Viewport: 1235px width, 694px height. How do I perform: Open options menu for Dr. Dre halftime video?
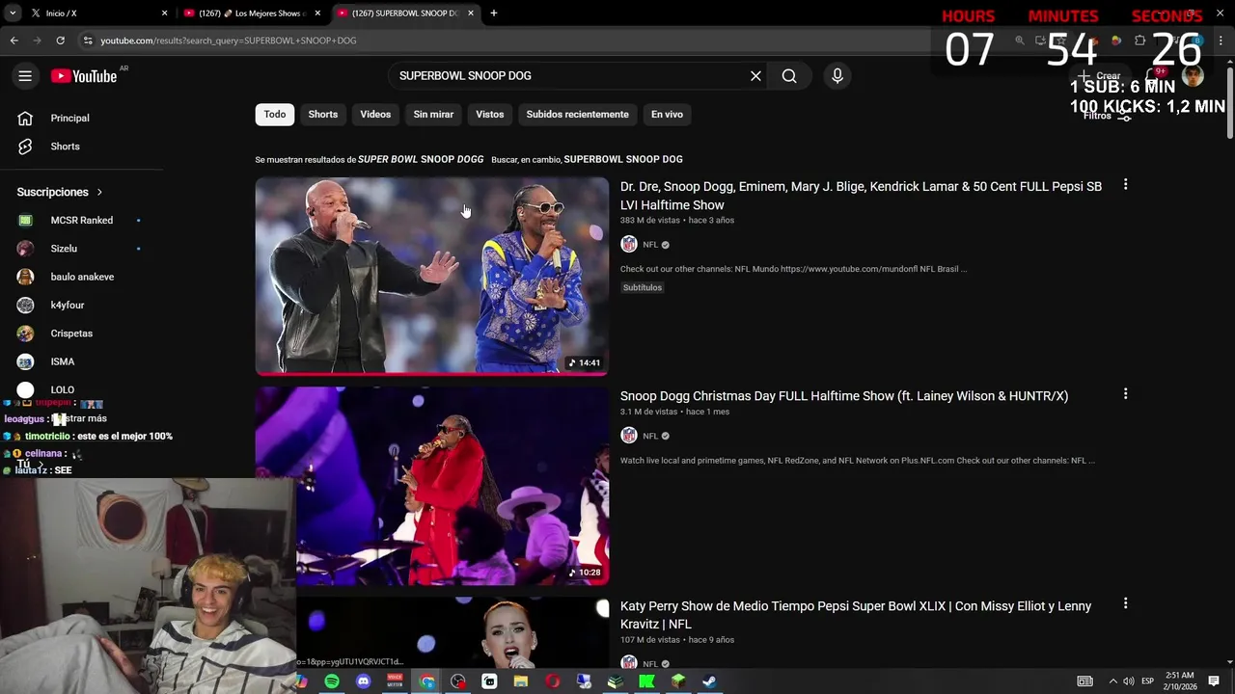coord(1125,184)
